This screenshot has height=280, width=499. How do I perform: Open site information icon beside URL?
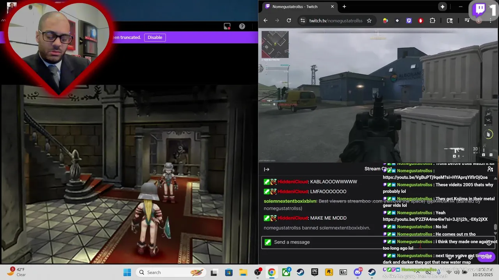tap(303, 21)
